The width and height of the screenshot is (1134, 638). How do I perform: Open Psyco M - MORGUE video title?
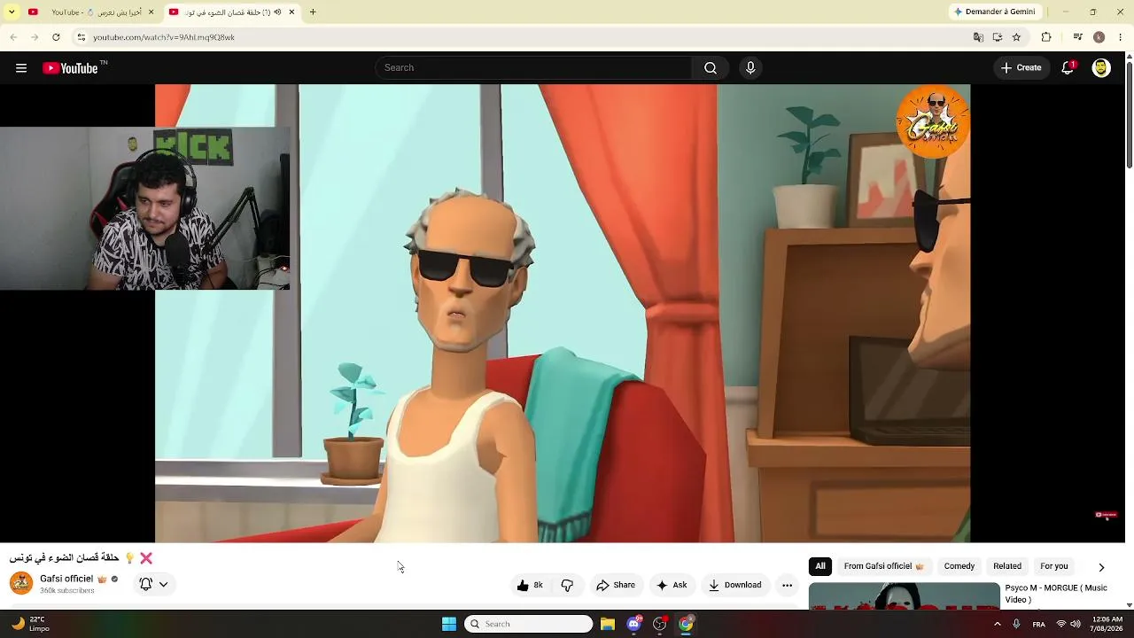1056,594
